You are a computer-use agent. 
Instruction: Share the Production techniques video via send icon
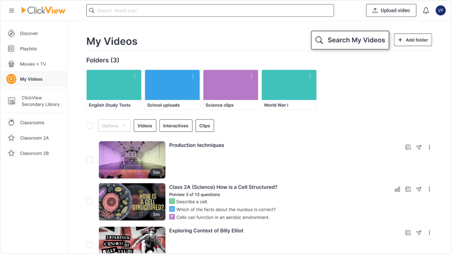tap(418, 147)
